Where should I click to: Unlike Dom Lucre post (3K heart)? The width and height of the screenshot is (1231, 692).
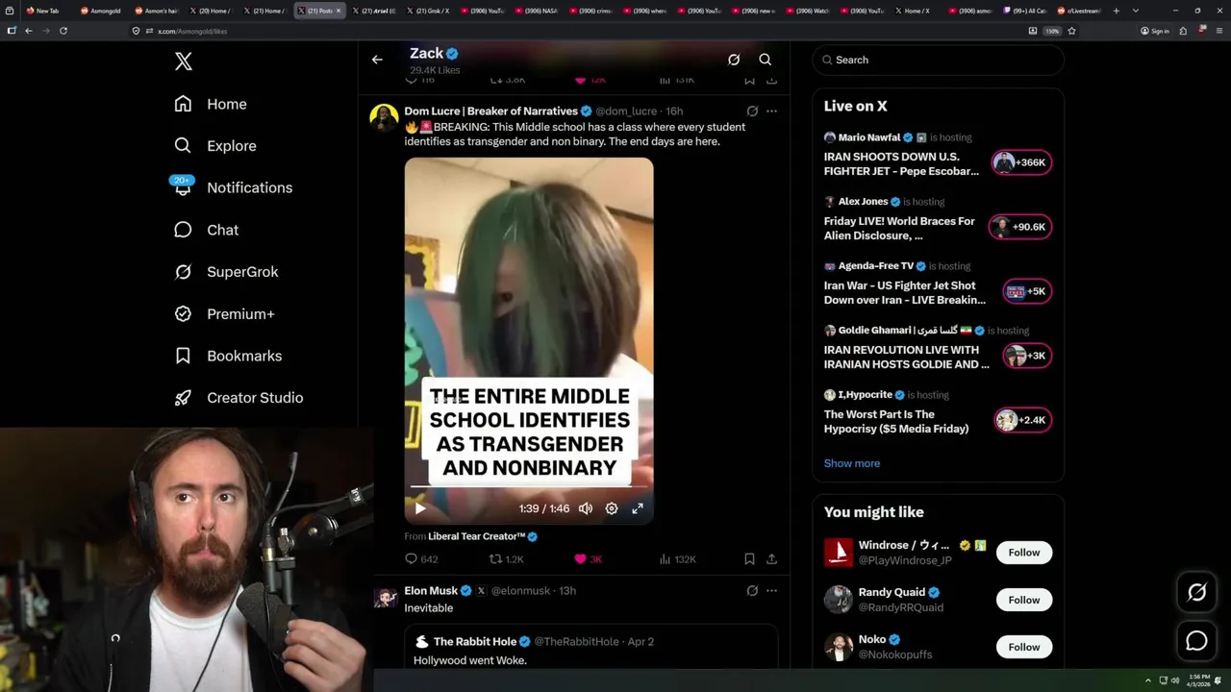click(588, 559)
